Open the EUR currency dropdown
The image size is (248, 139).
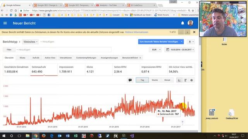[155, 50]
